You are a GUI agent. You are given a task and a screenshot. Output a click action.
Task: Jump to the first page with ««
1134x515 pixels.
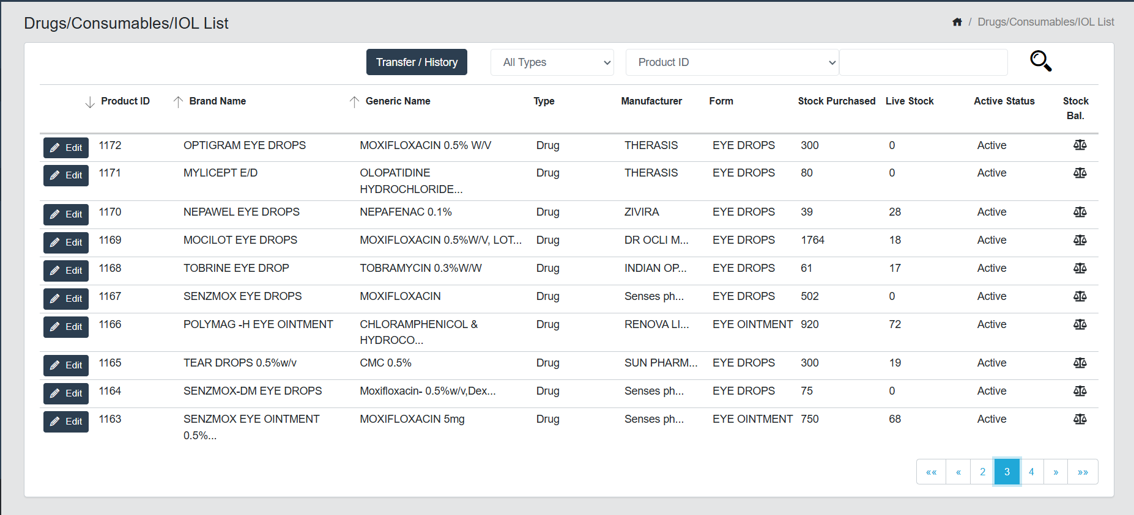coord(931,472)
